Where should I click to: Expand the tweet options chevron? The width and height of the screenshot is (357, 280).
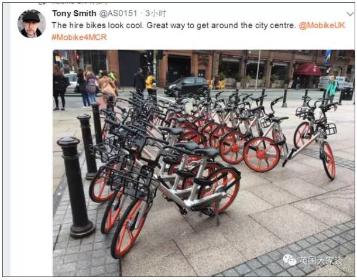click(x=351, y=14)
